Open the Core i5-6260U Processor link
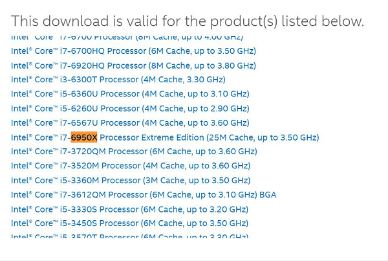Viewport: 388px width, 261px height. [130, 109]
